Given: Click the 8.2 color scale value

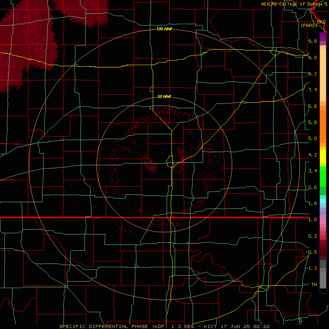Looking at the screenshot, I should (313, 73).
